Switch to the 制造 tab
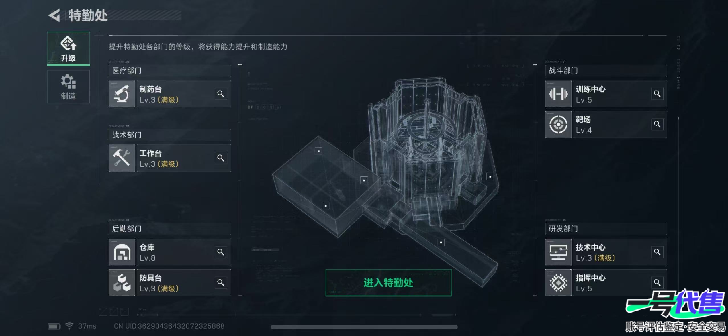The height and width of the screenshot is (336, 728). click(68, 87)
